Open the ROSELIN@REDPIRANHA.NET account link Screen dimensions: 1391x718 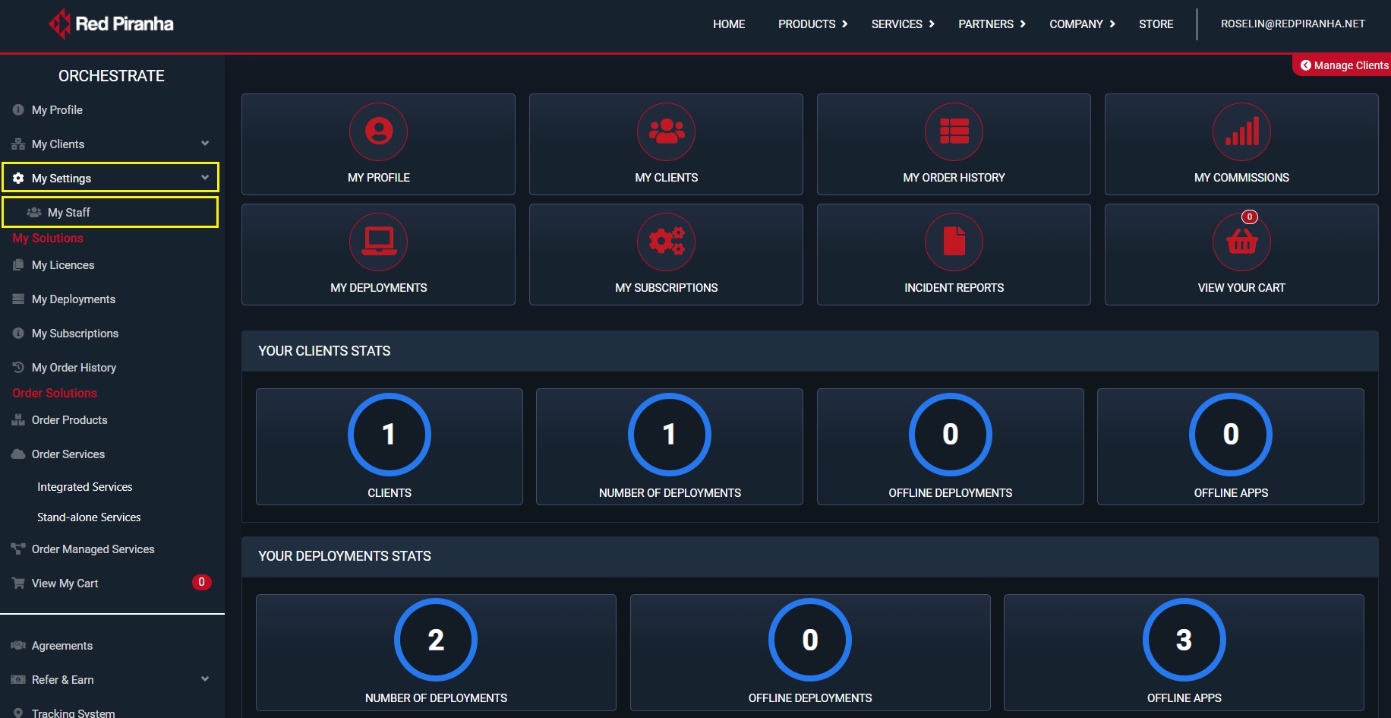tap(1292, 24)
